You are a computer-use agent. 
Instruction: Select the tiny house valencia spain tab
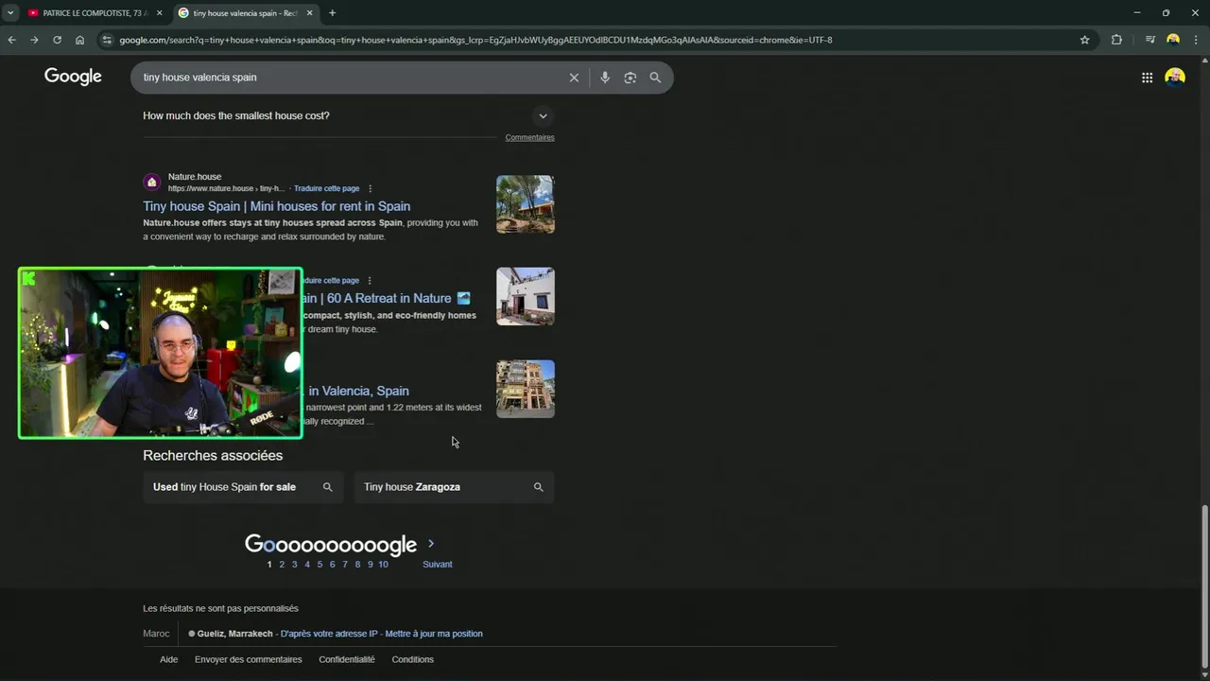click(244, 13)
